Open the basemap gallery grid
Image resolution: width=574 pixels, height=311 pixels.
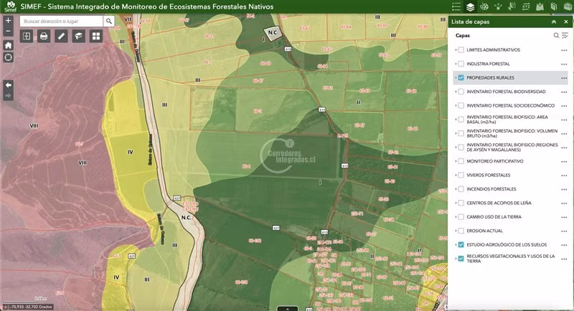point(96,36)
